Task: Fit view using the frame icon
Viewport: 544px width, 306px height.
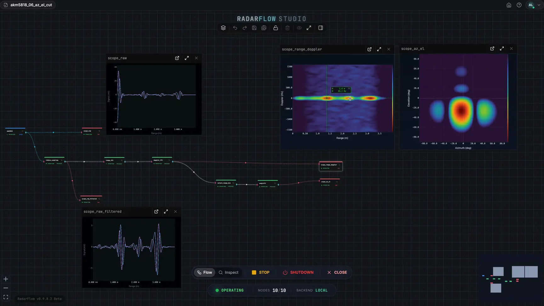Action: coord(6,297)
